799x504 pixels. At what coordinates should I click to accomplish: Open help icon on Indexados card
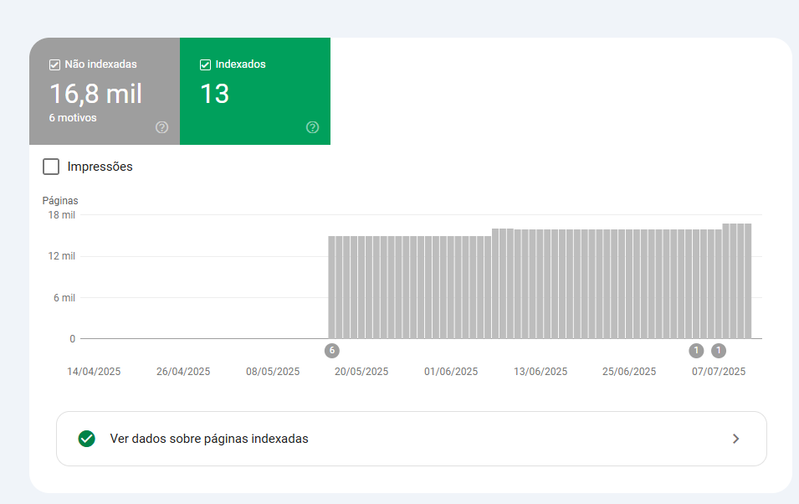click(312, 127)
